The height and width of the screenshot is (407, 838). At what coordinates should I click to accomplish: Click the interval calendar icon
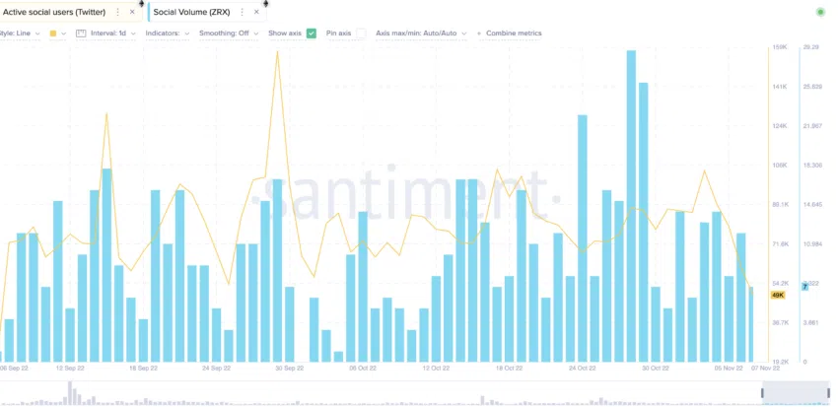point(81,34)
